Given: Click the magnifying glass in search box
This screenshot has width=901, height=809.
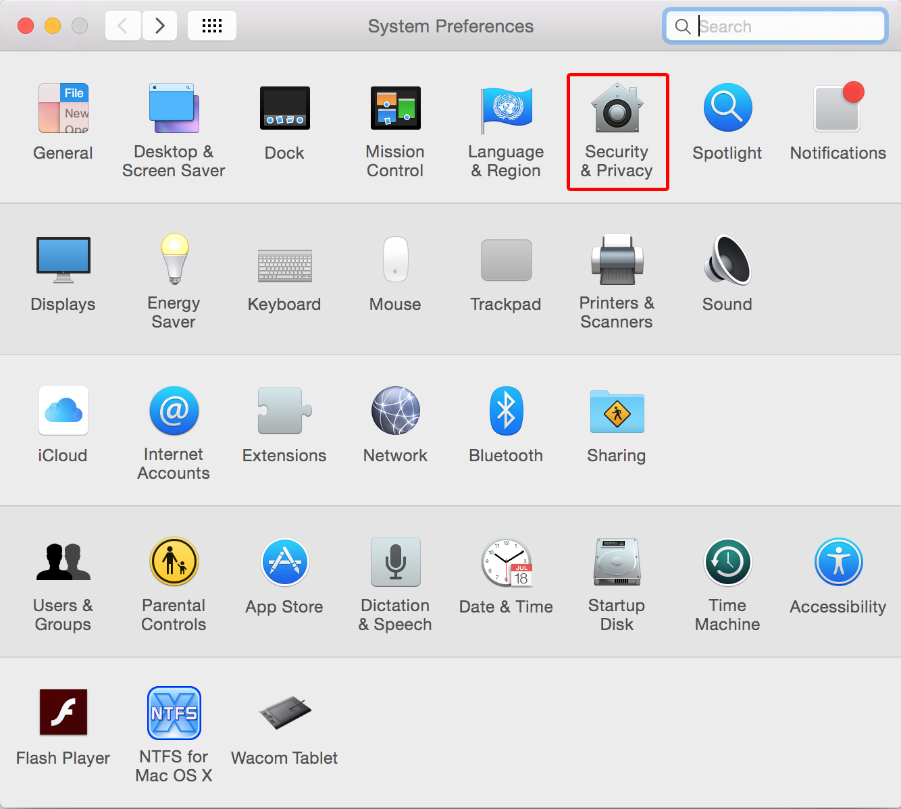Looking at the screenshot, I should pyautogui.click(x=683, y=26).
